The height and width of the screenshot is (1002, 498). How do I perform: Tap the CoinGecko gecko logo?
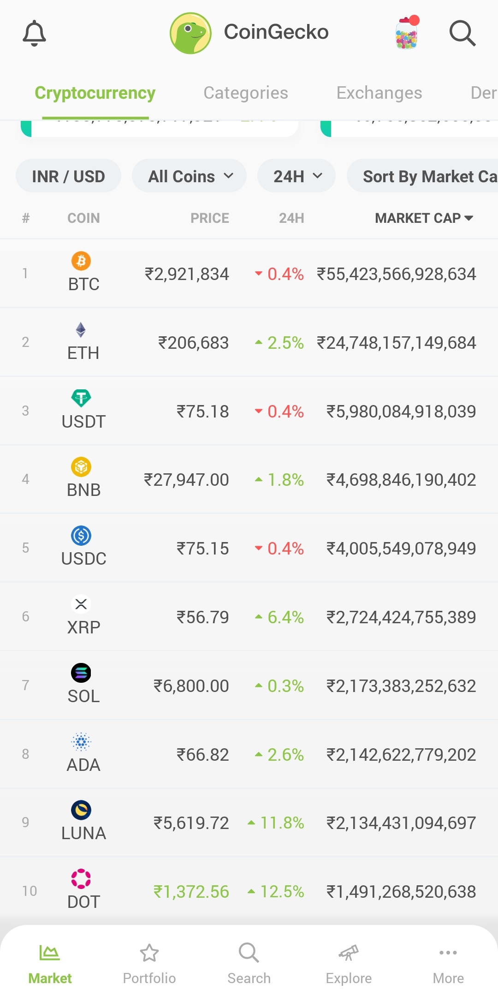(190, 33)
